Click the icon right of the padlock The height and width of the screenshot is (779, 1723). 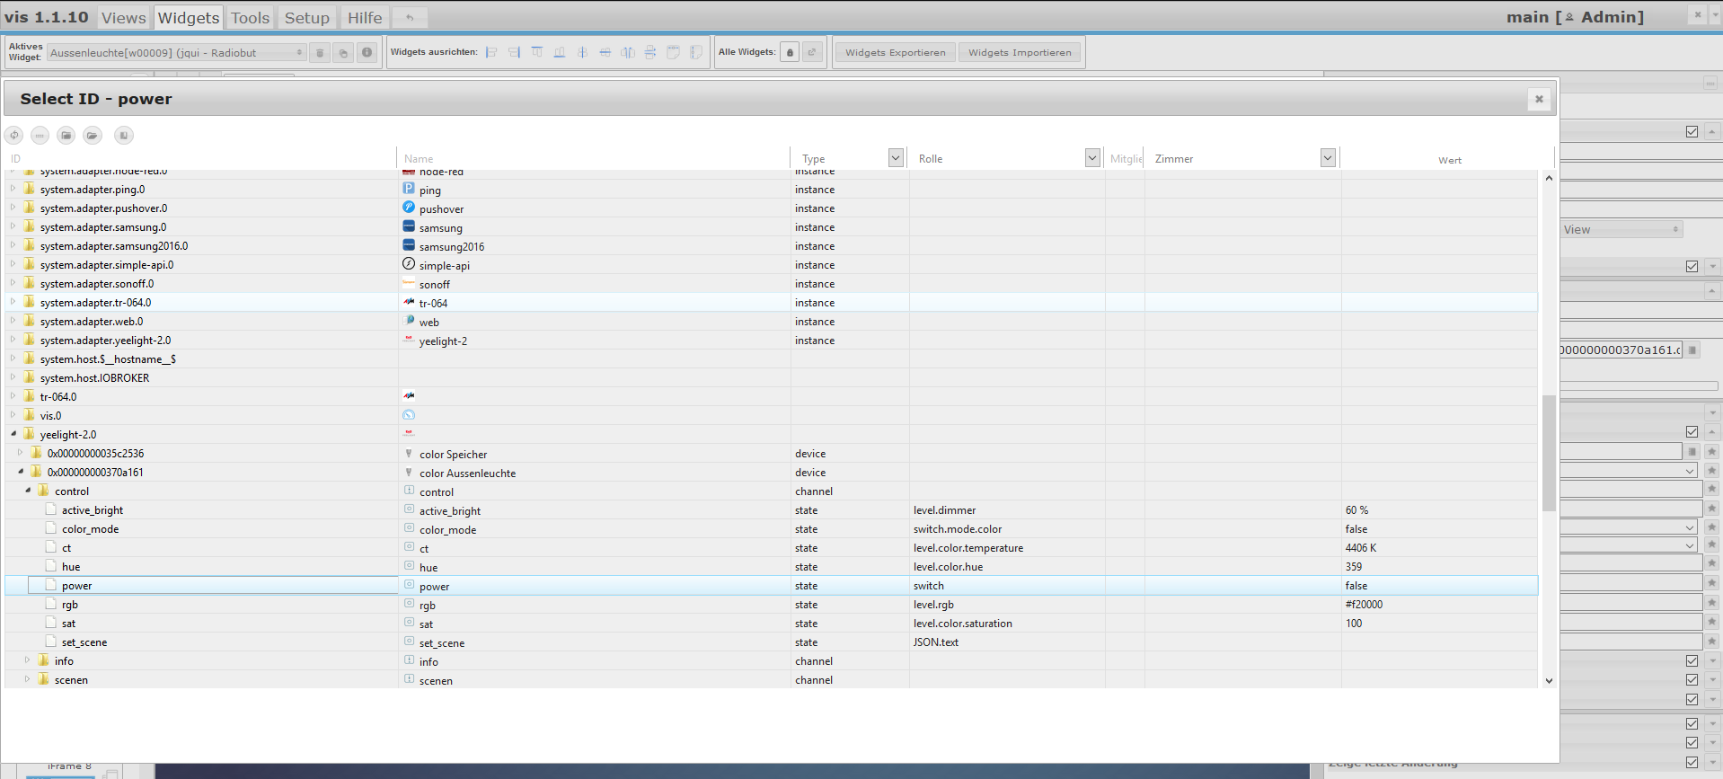tap(812, 53)
